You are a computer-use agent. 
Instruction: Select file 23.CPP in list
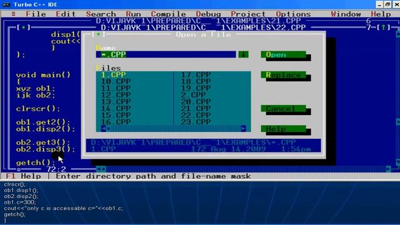coord(196,122)
